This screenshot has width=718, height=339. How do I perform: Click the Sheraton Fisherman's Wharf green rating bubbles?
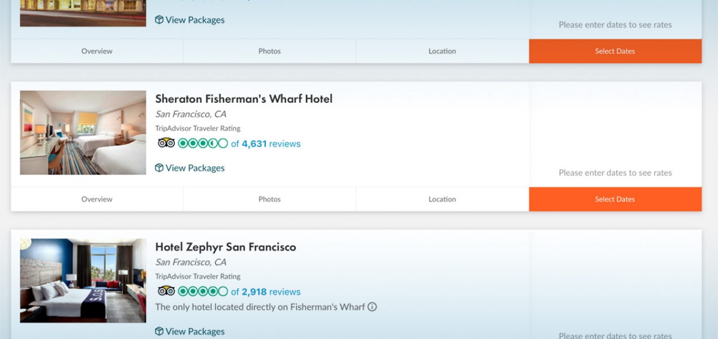[x=203, y=144]
